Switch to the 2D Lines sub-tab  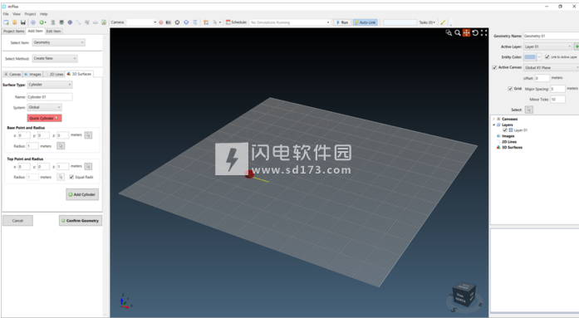pos(54,74)
